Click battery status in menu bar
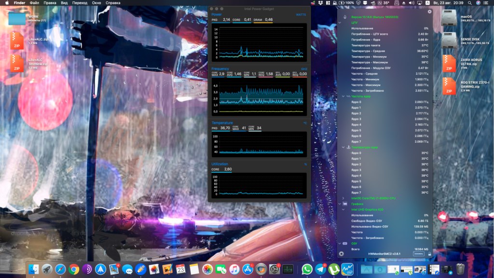Image resolution: width=494 pixels, height=278 pixels. (346, 3)
